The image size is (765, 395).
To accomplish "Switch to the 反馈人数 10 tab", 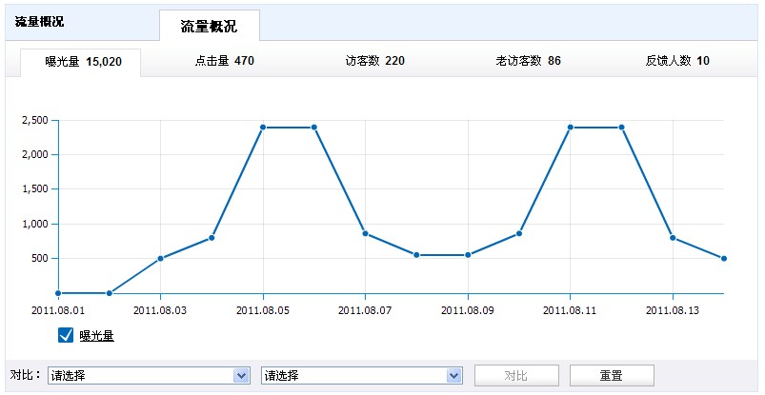I will (677, 61).
